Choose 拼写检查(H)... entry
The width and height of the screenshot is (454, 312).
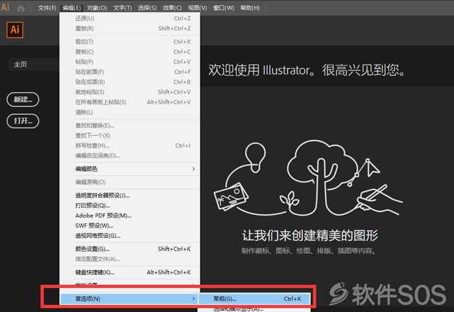[x=130, y=146]
